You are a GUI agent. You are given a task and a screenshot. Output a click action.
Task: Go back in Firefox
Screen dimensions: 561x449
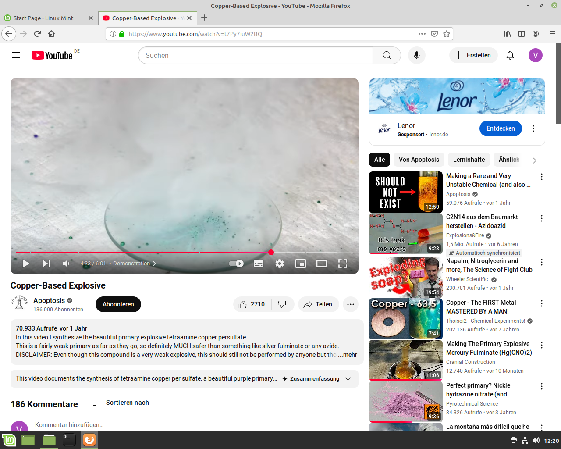coord(9,34)
